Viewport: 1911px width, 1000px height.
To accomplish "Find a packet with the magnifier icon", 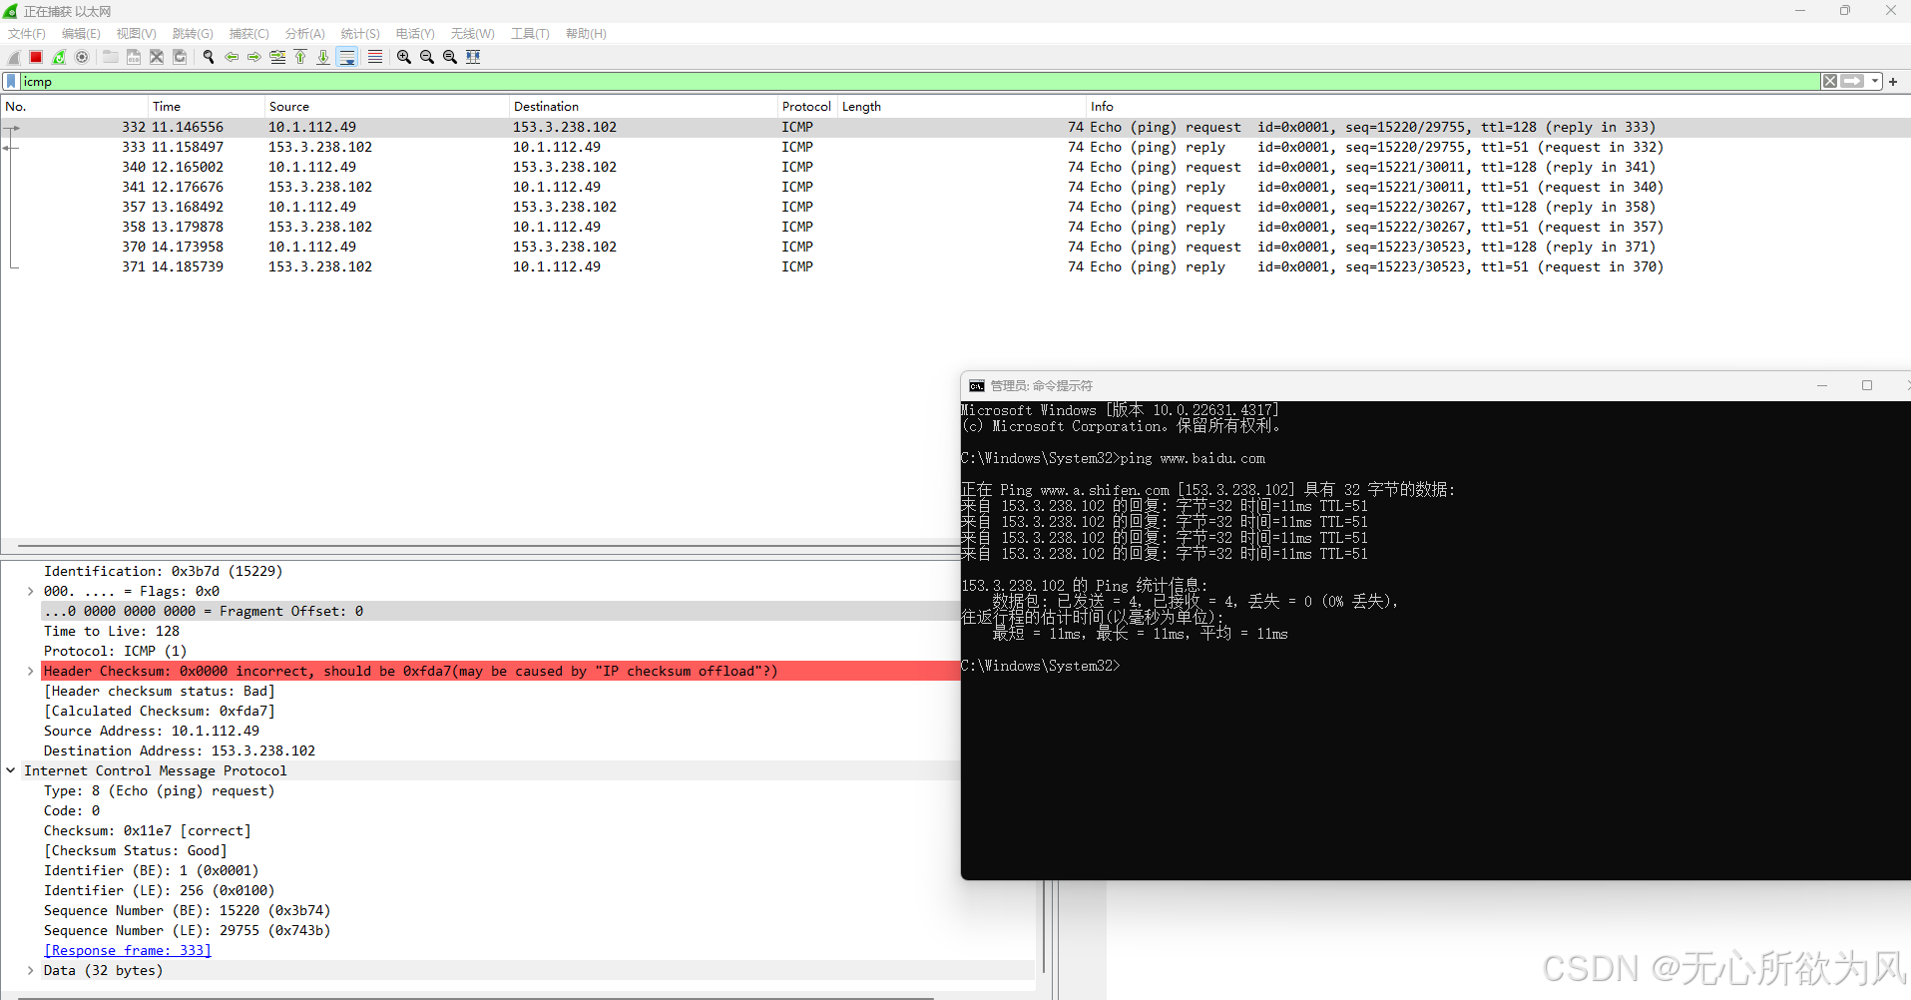I will pyautogui.click(x=209, y=57).
